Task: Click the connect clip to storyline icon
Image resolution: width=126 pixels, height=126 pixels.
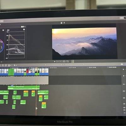Action: pyautogui.click(x=0, y=65)
